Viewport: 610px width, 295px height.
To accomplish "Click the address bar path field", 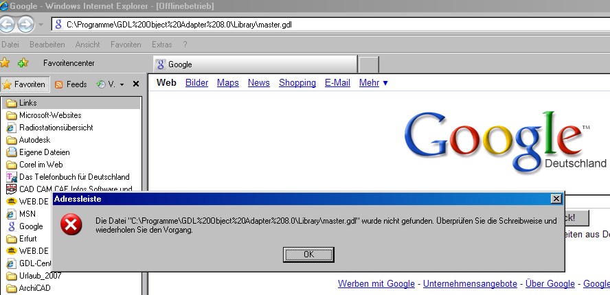I will [330, 25].
